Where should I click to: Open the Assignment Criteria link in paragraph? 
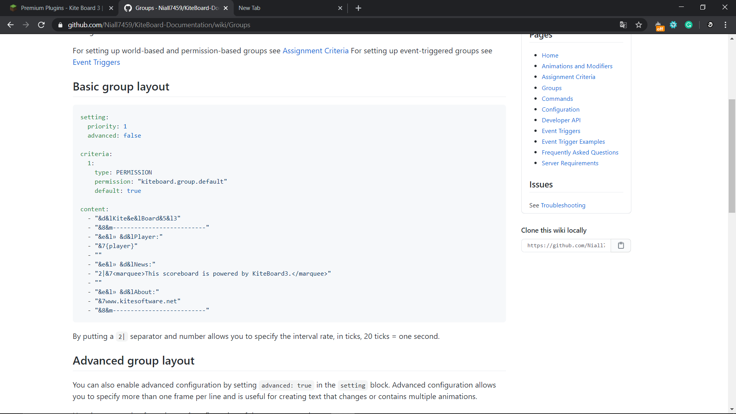[315, 51]
